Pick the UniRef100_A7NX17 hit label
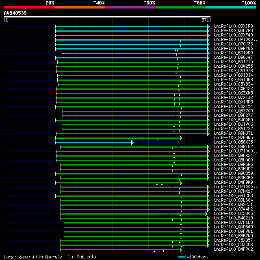 click(x=233, y=191)
